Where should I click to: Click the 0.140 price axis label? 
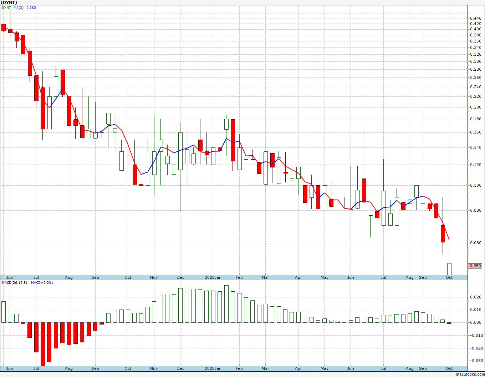coord(475,147)
